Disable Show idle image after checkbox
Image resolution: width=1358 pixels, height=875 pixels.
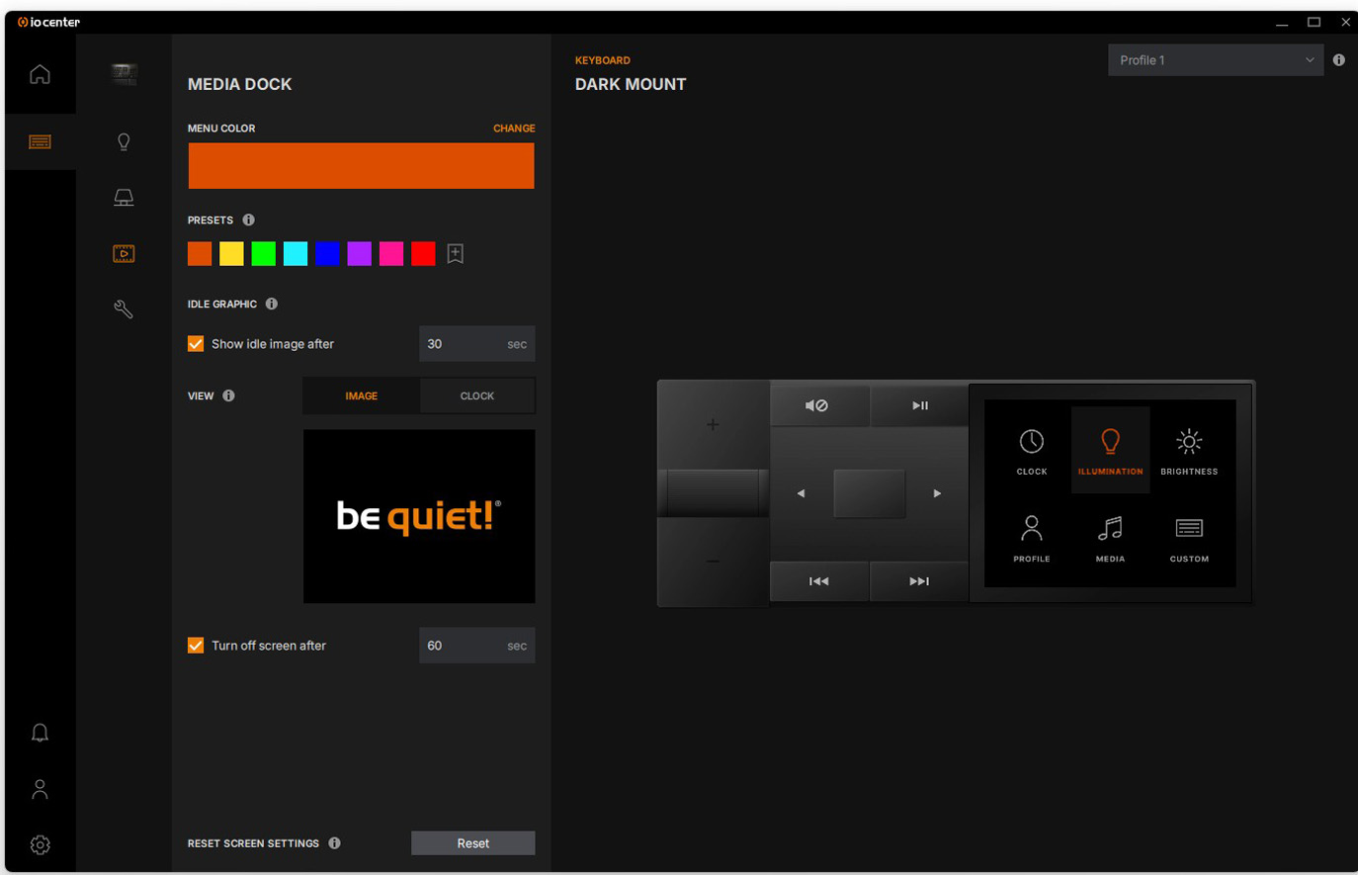click(196, 344)
